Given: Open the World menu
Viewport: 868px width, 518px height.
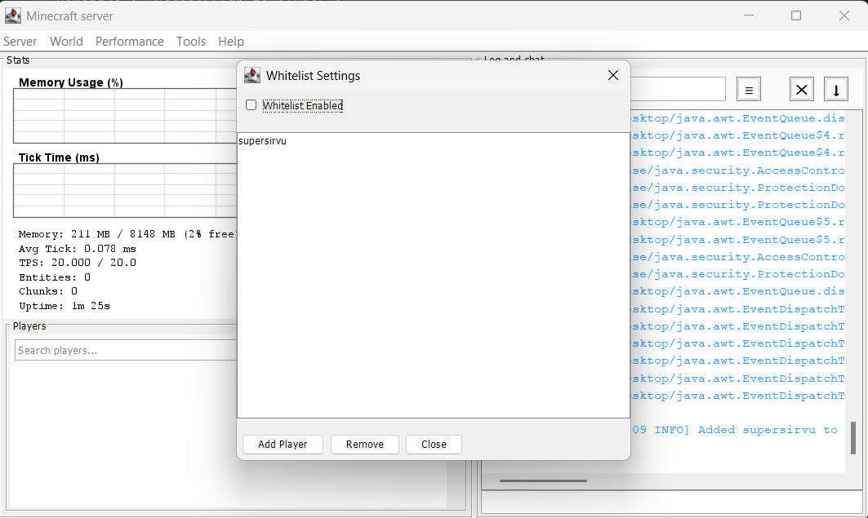Looking at the screenshot, I should pos(66,42).
